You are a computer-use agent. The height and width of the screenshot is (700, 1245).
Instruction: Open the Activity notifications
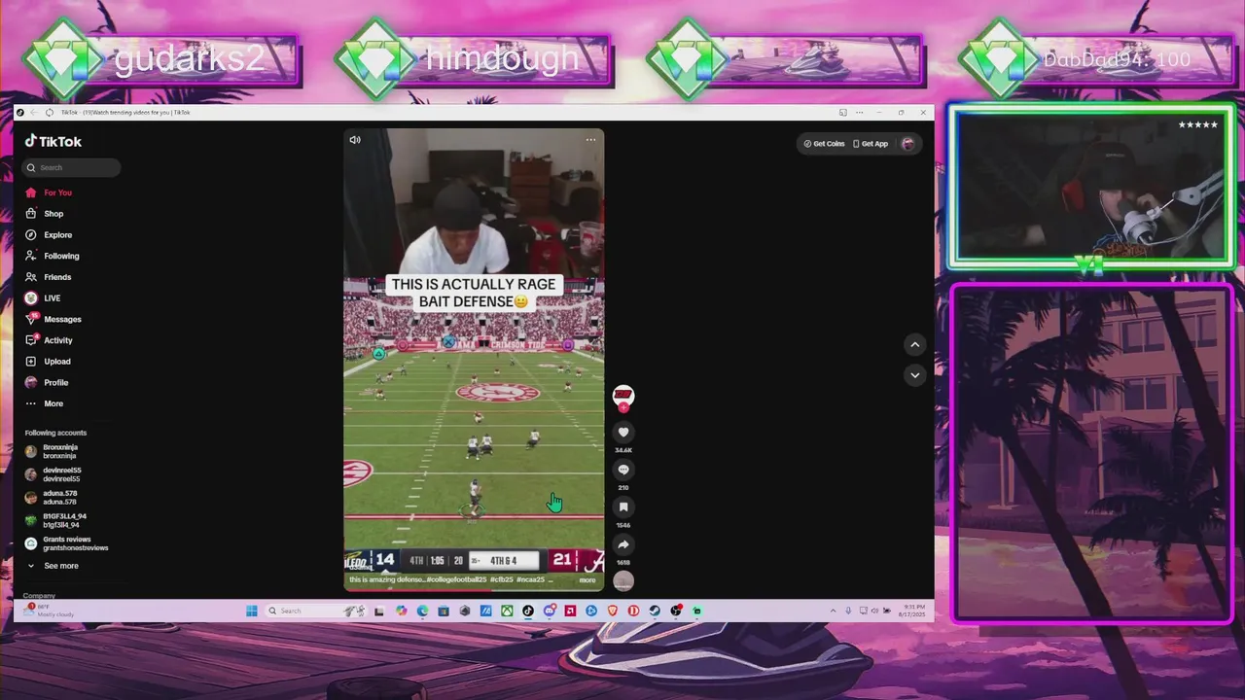tap(49, 340)
